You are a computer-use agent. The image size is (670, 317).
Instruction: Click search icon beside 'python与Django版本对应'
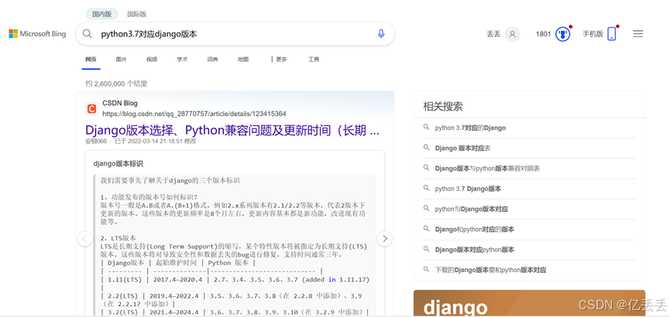(x=426, y=208)
